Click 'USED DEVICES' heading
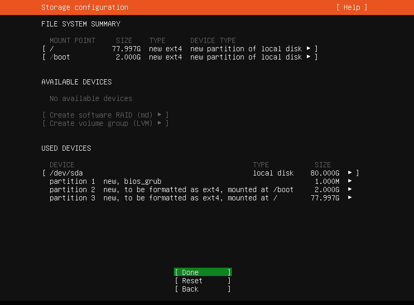The image size is (414, 305). [x=66, y=148]
